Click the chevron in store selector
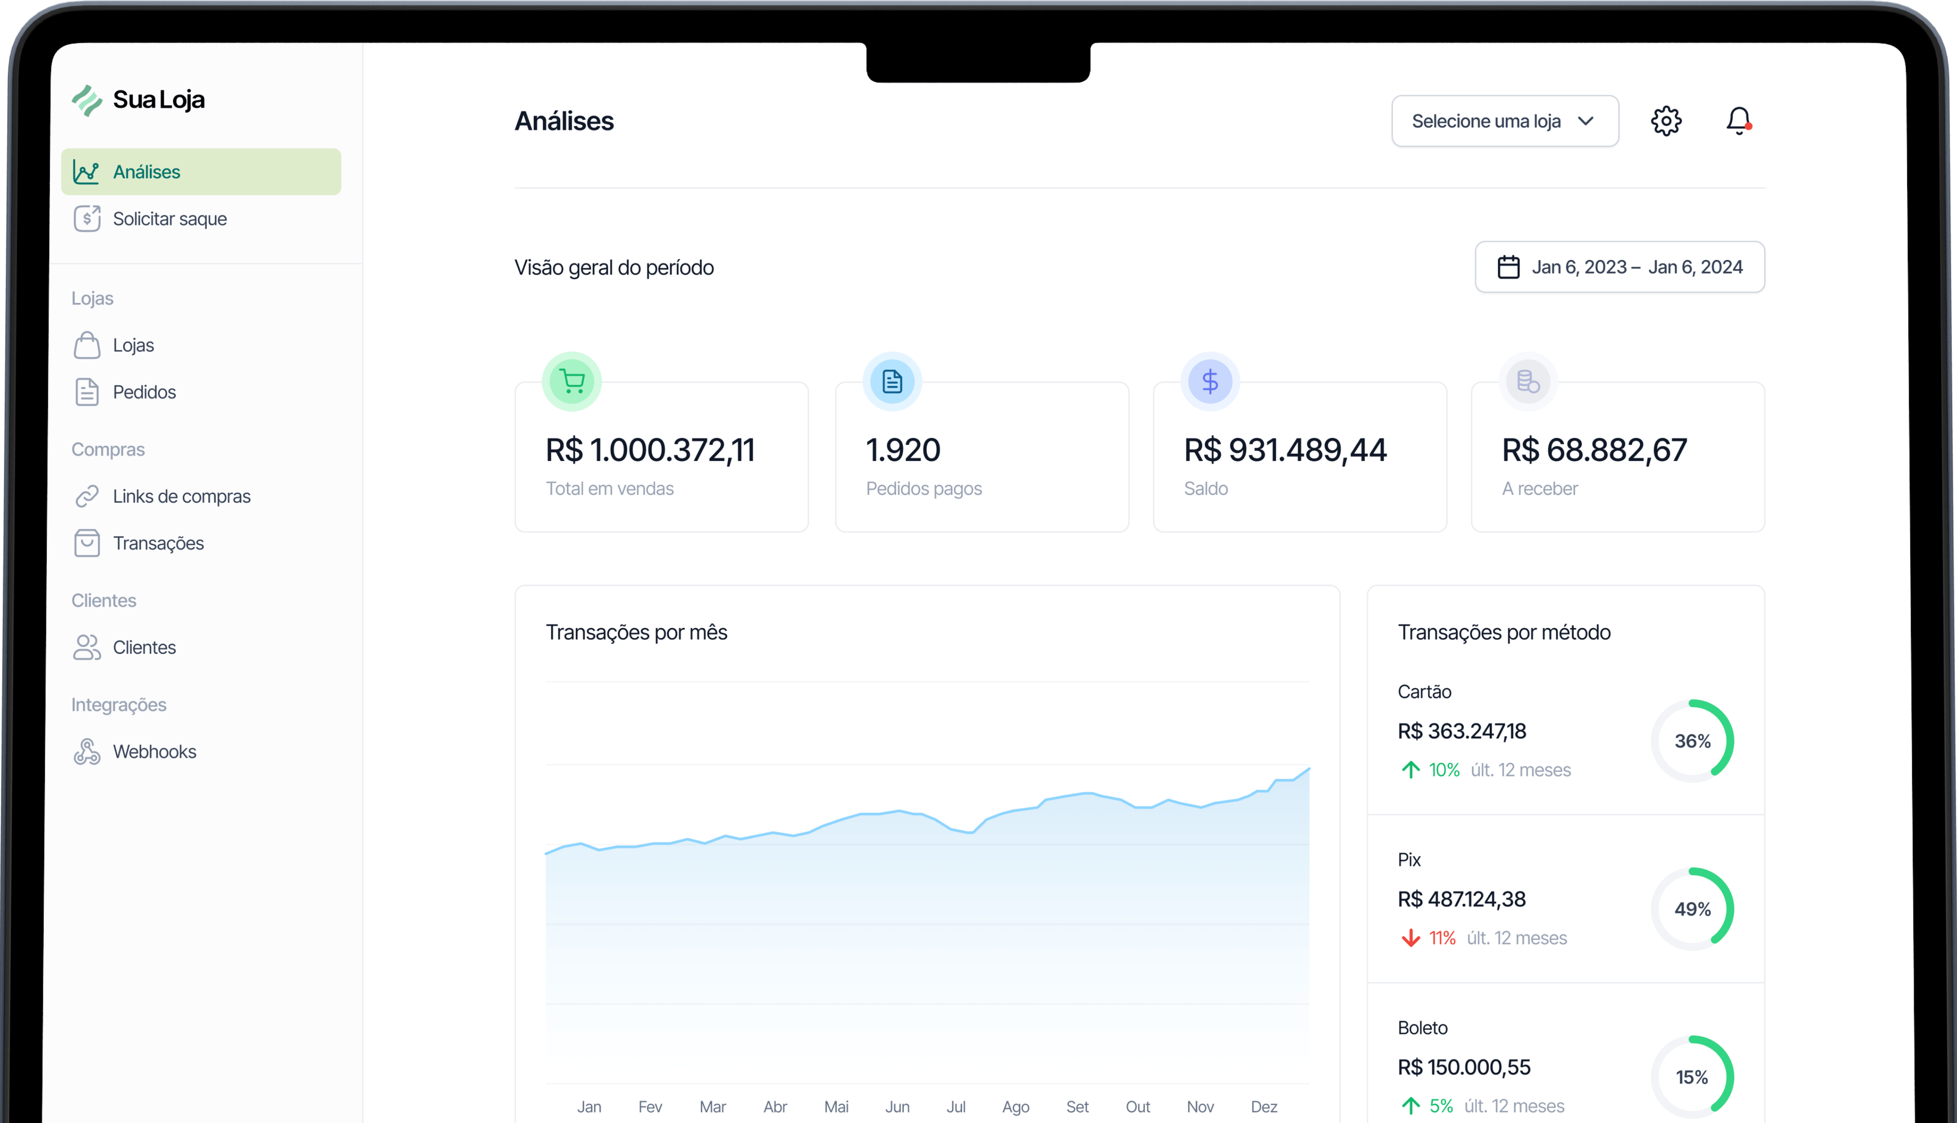Screen dimensions: 1957x1123 coord(1586,121)
